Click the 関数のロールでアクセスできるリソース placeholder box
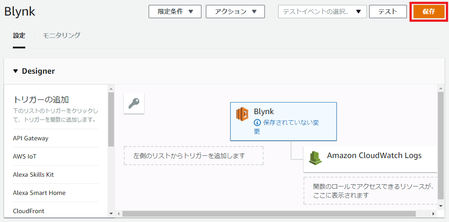Image resolution: width=449 pixels, height=222 pixels. coord(370,191)
